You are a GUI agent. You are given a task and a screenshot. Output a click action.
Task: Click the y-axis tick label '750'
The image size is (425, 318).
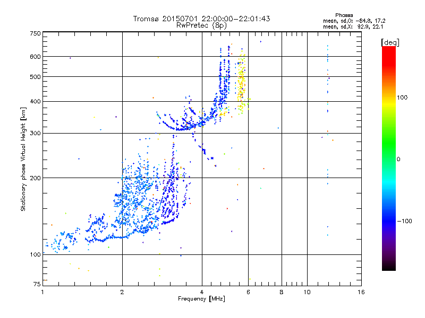(35, 33)
